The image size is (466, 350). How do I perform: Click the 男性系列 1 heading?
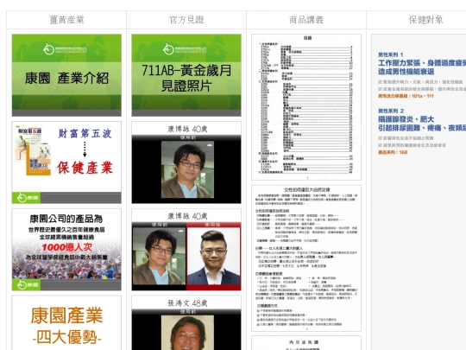click(x=391, y=54)
